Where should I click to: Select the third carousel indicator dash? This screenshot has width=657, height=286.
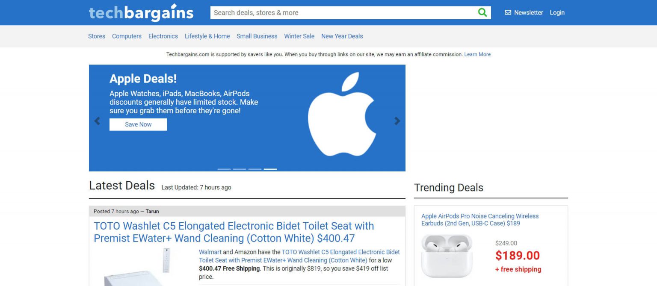click(x=255, y=169)
